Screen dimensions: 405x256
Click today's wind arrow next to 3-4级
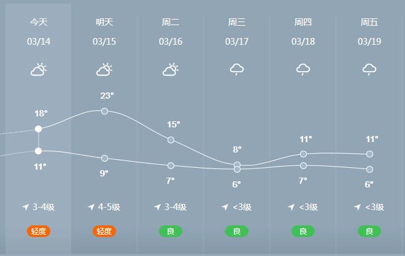(26, 207)
